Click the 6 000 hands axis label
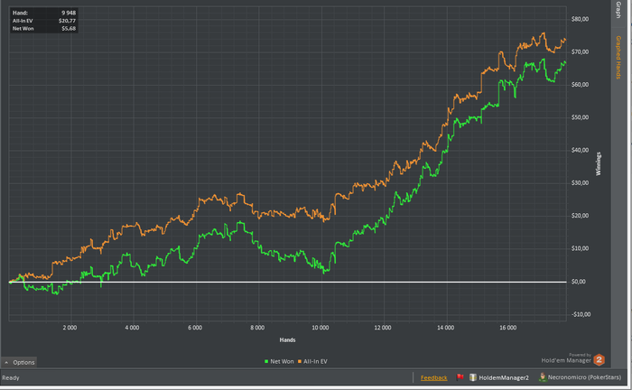The image size is (632, 390). pos(195,328)
